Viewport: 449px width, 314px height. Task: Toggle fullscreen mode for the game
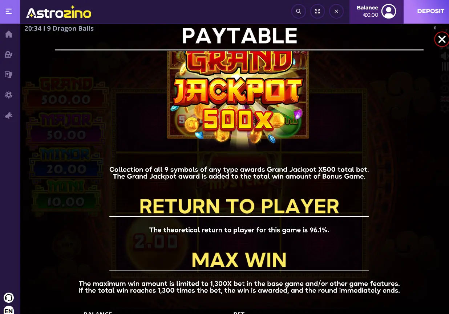(317, 11)
